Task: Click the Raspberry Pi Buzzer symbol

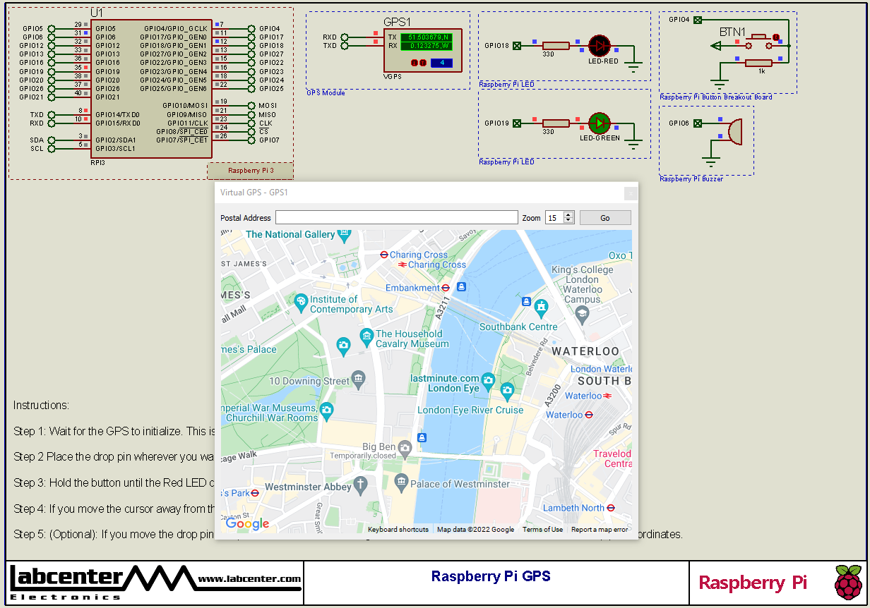Action: (x=735, y=130)
